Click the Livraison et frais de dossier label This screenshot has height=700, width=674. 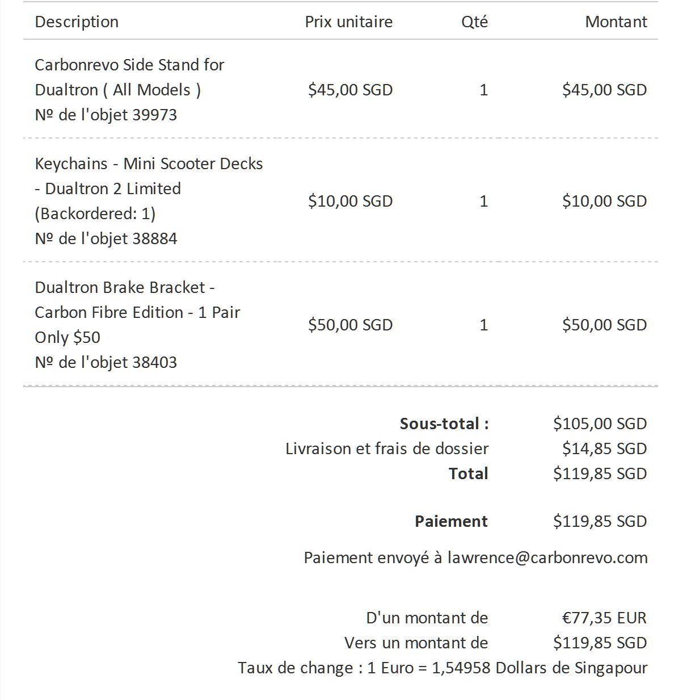(387, 448)
